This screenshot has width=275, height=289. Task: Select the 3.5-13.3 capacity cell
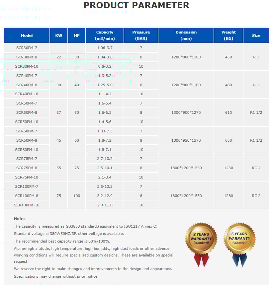click(105, 186)
